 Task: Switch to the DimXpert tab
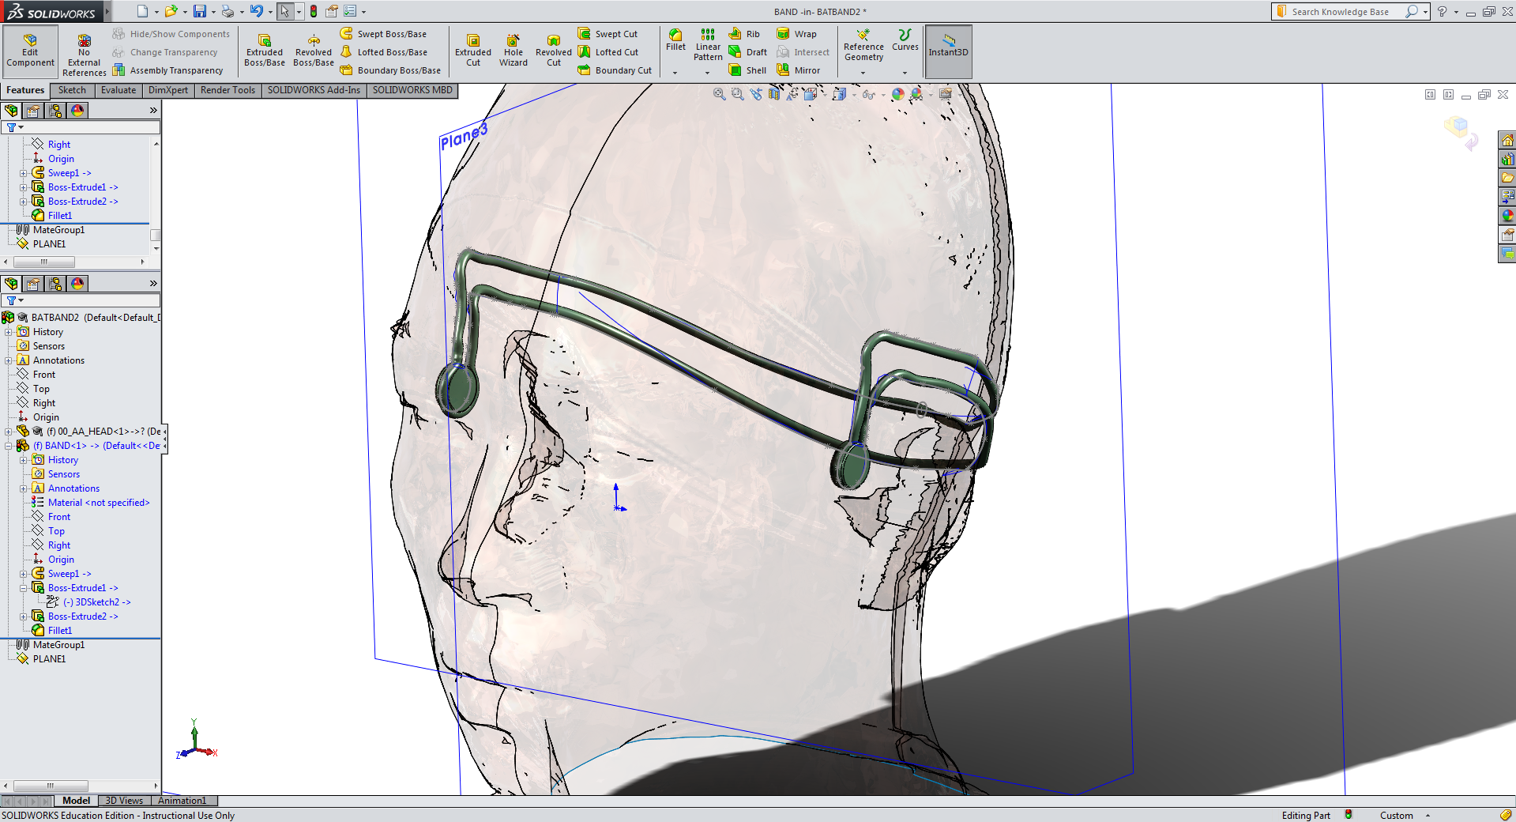coord(168,90)
